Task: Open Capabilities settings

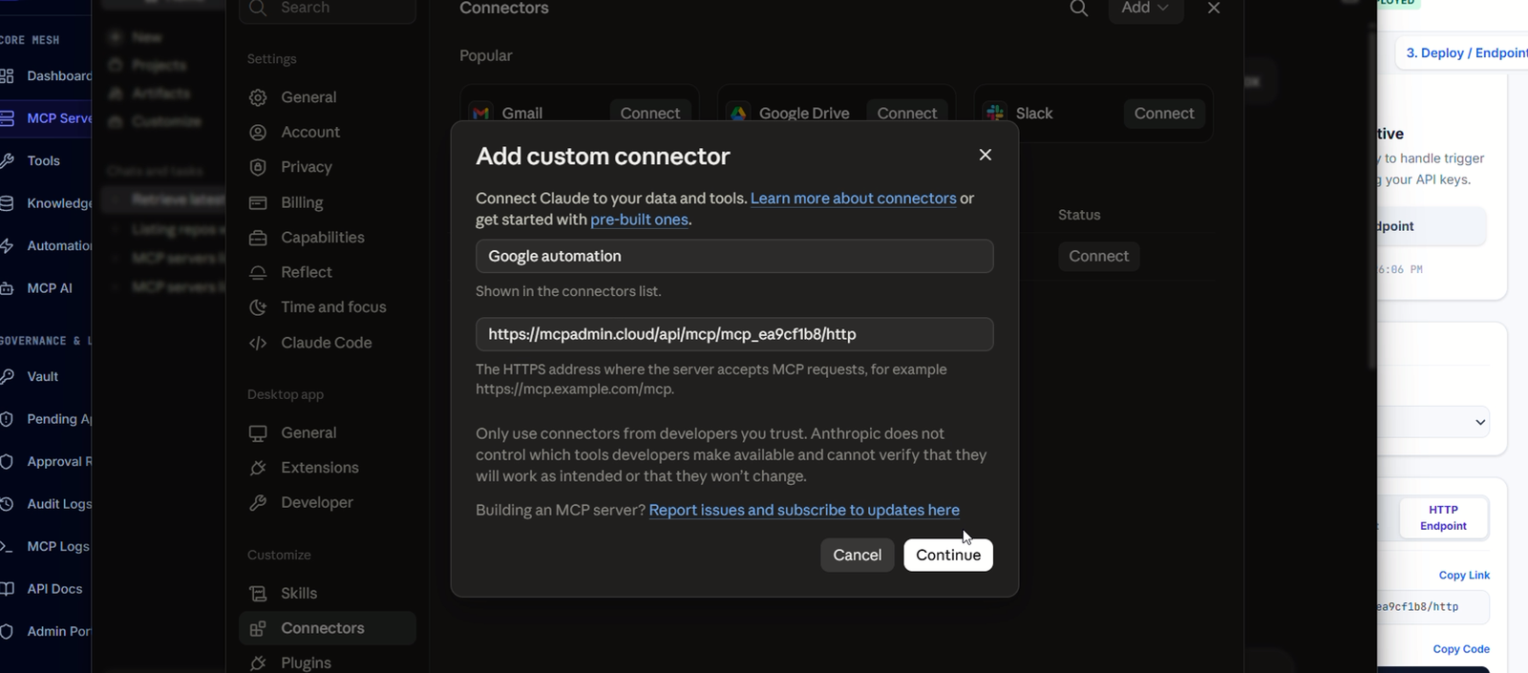Action: click(327, 237)
